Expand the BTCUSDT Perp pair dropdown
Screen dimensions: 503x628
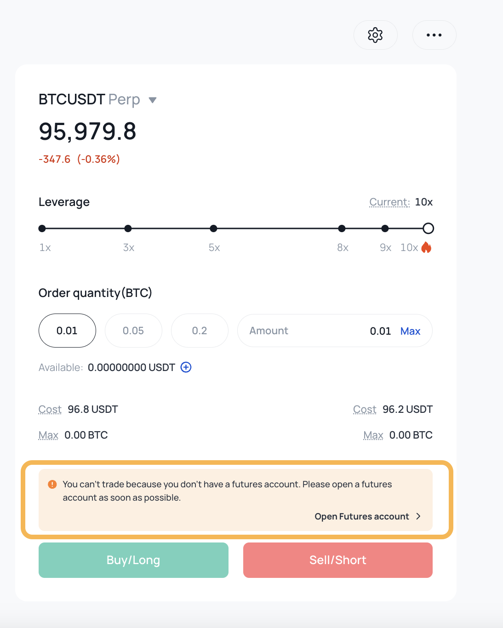153,100
